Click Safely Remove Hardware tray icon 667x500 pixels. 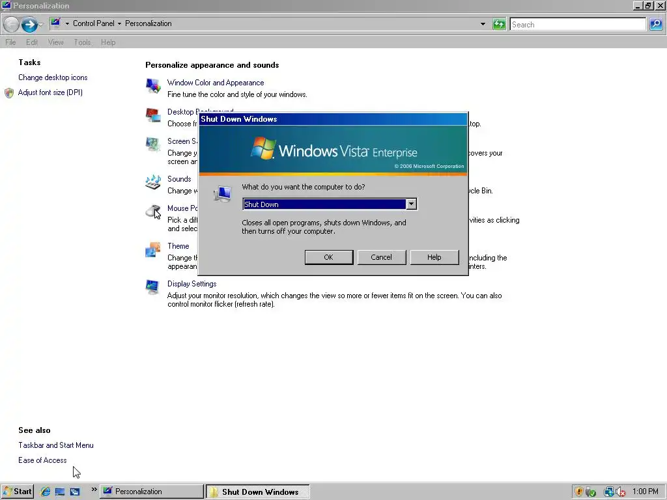click(590, 492)
